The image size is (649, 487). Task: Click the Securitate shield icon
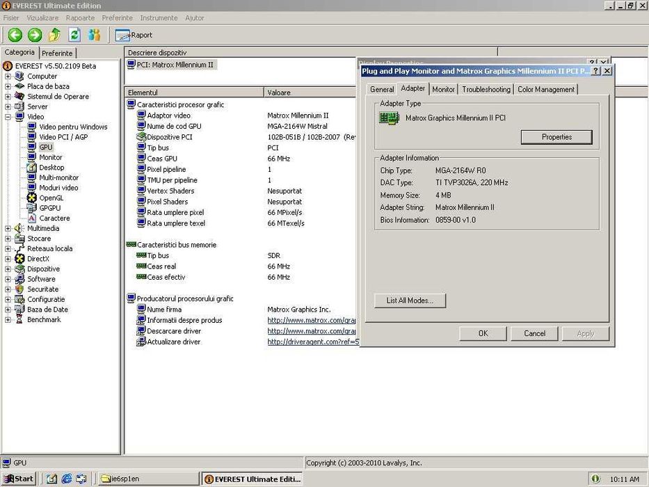pyautogui.click(x=19, y=289)
